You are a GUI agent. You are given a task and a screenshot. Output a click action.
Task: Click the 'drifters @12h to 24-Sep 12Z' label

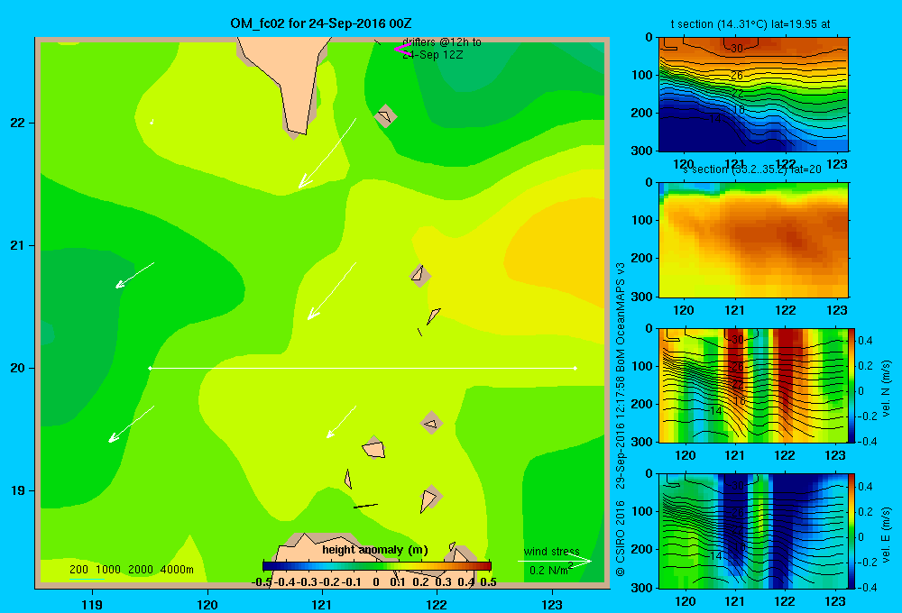click(x=442, y=49)
